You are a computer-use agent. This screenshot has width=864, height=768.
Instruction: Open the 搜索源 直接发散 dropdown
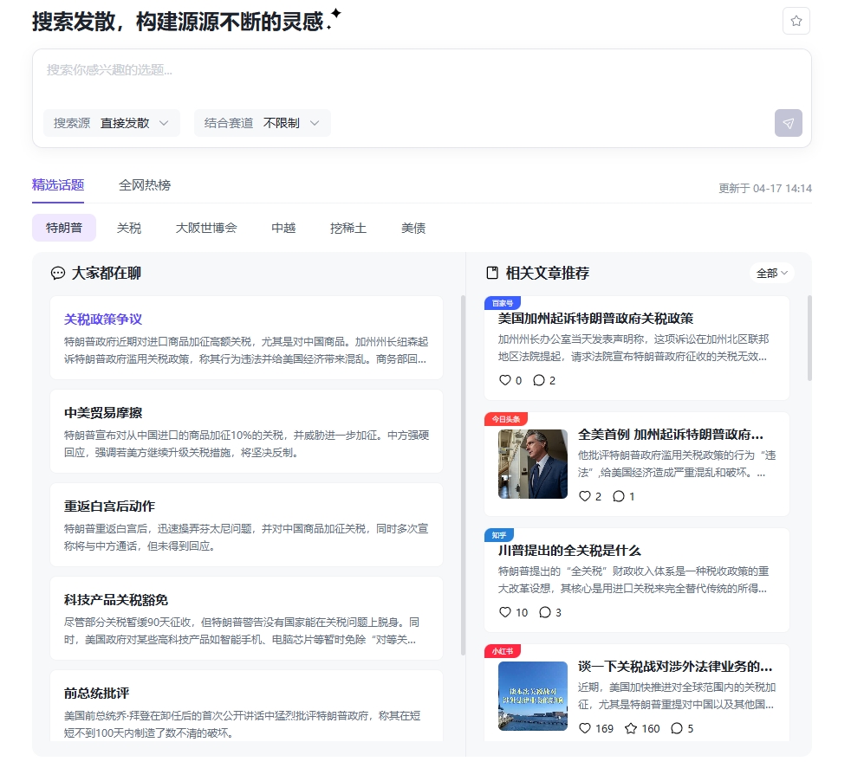click(x=112, y=123)
